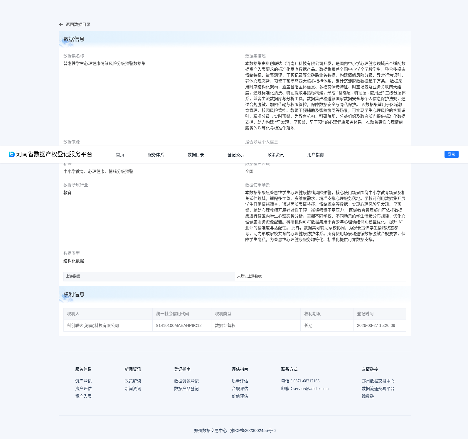Click footer heading 服务体系
This screenshot has height=439, width=468.
83,369
